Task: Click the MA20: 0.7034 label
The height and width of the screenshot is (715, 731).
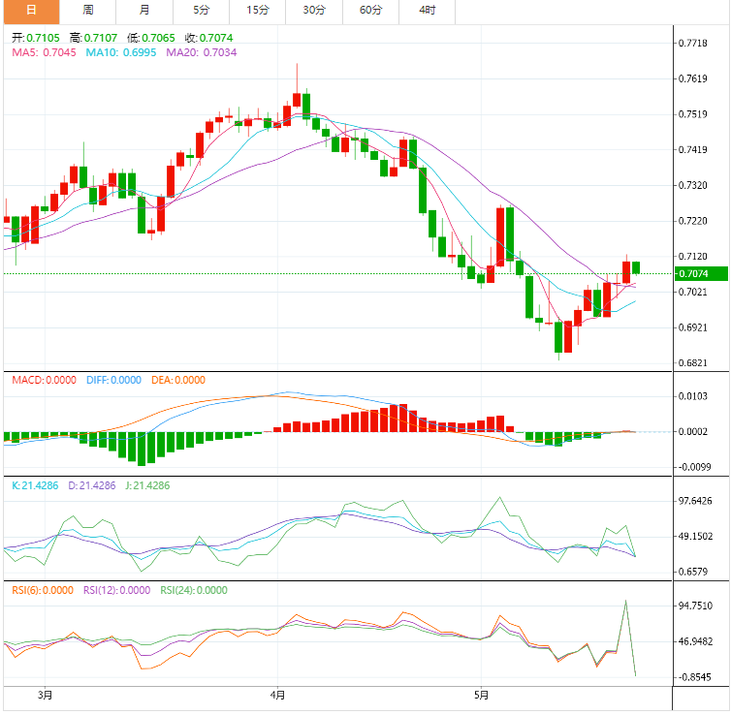Action: (202, 52)
